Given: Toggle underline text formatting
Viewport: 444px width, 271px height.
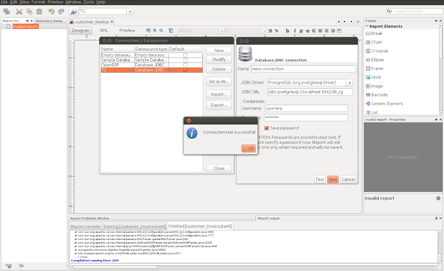Looking at the screenshot, I should [x=301, y=31].
